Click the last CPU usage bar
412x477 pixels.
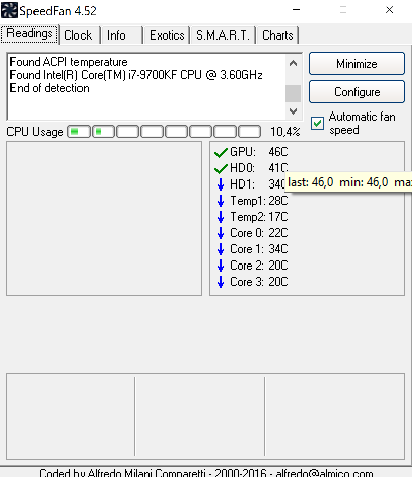point(250,131)
